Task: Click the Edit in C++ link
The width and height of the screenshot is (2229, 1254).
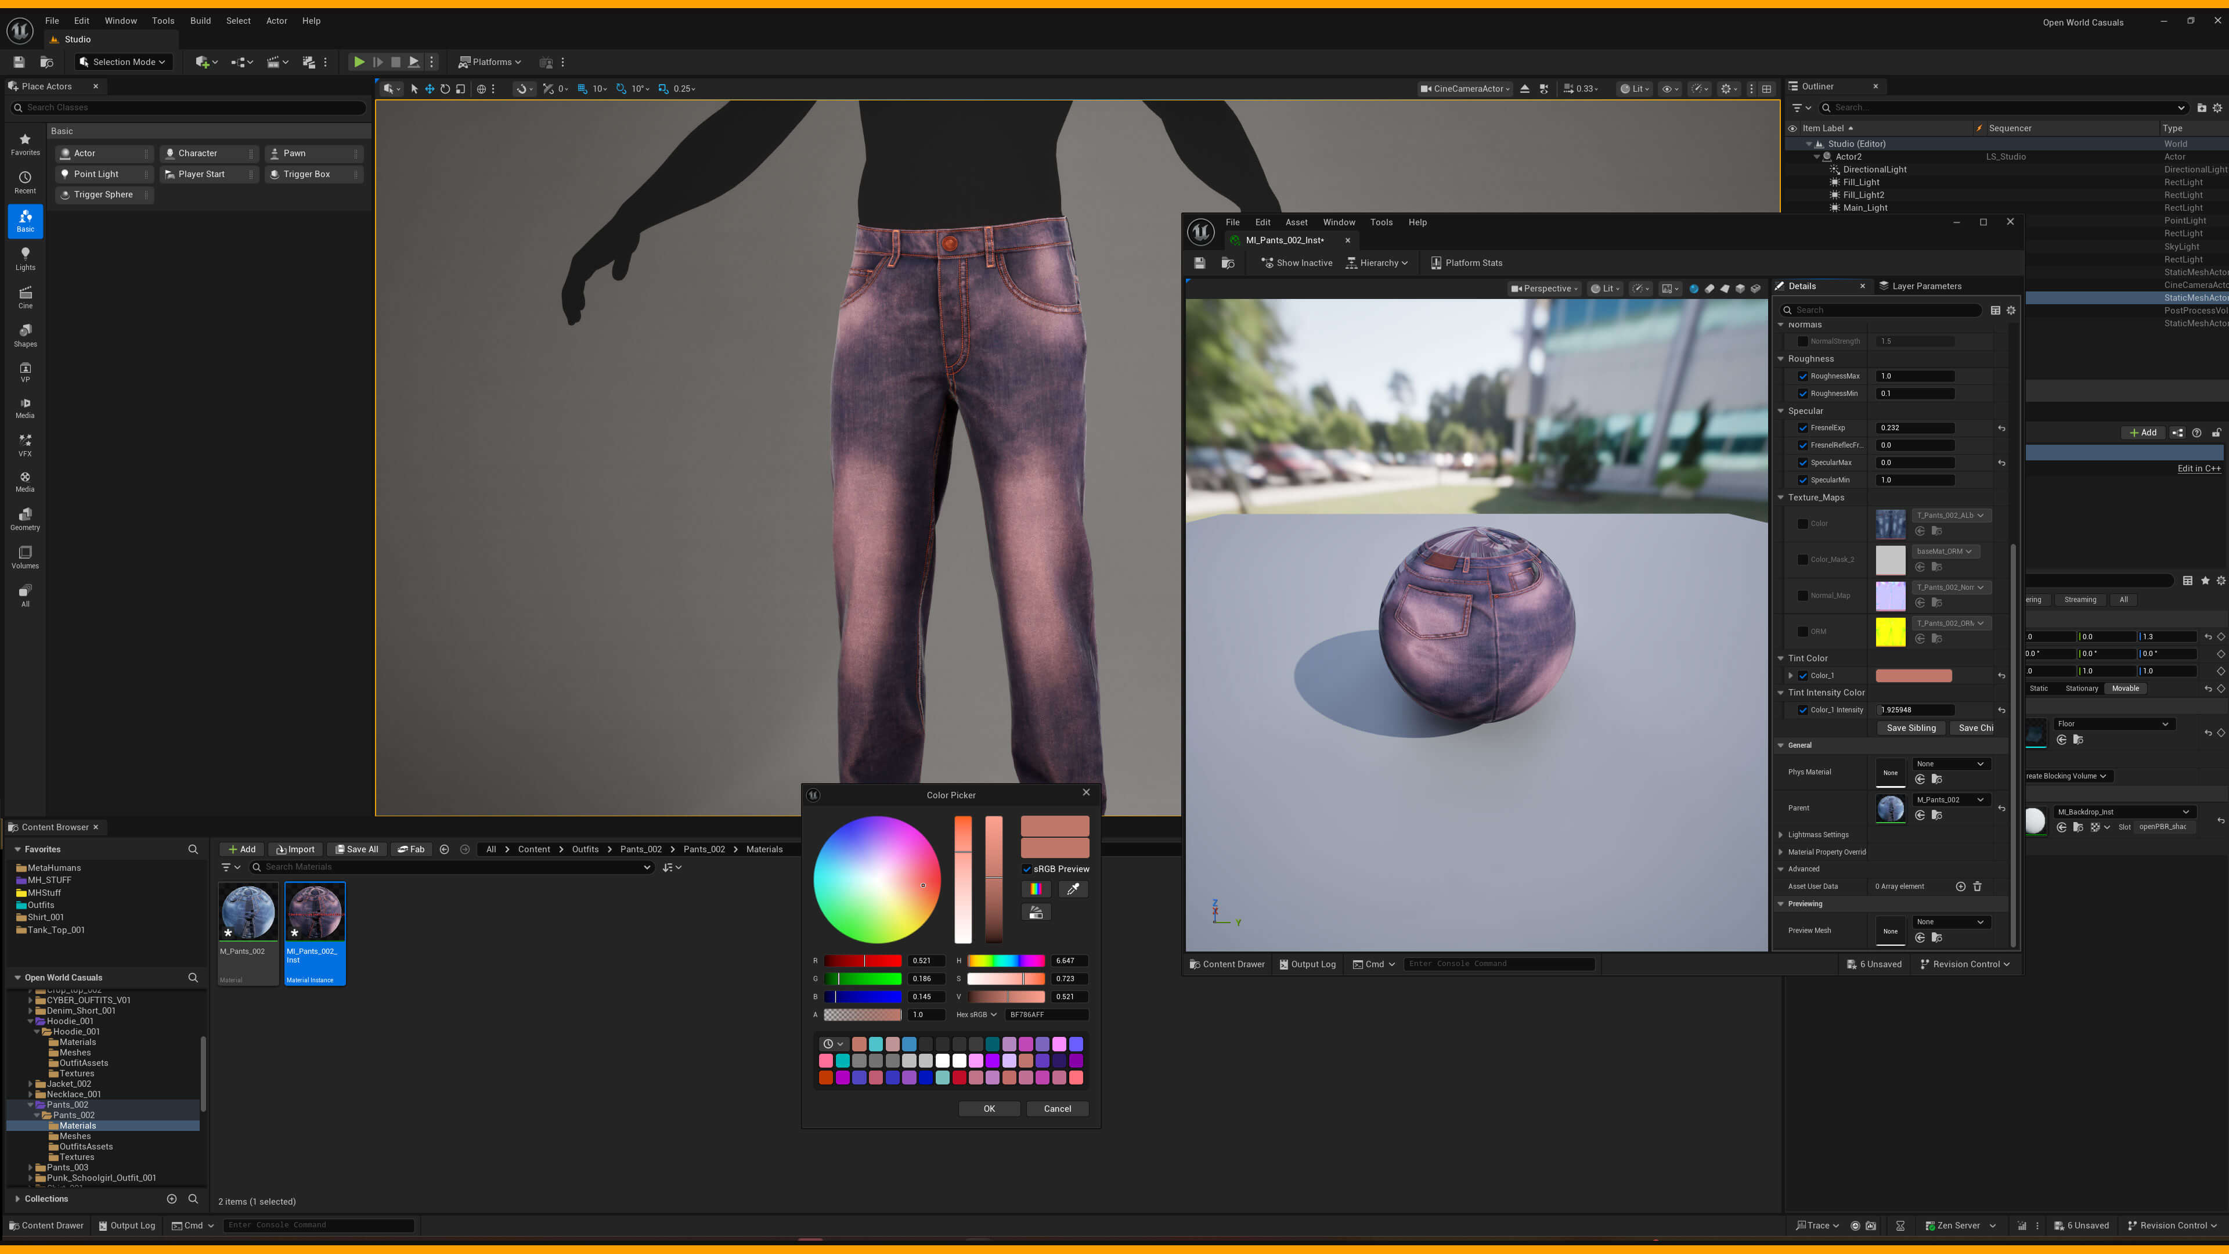Action: pyautogui.click(x=2199, y=468)
